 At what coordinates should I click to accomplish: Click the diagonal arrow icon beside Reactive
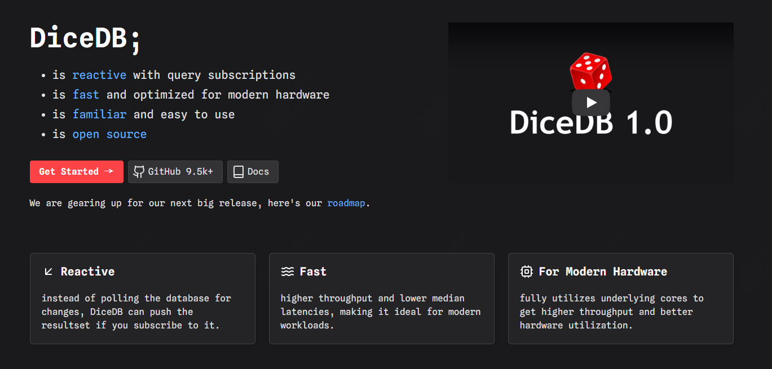tap(48, 272)
